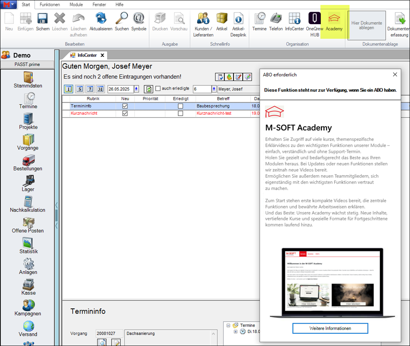Open the Symbole tool
This screenshot has width=410, height=346.
pos(138,22)
